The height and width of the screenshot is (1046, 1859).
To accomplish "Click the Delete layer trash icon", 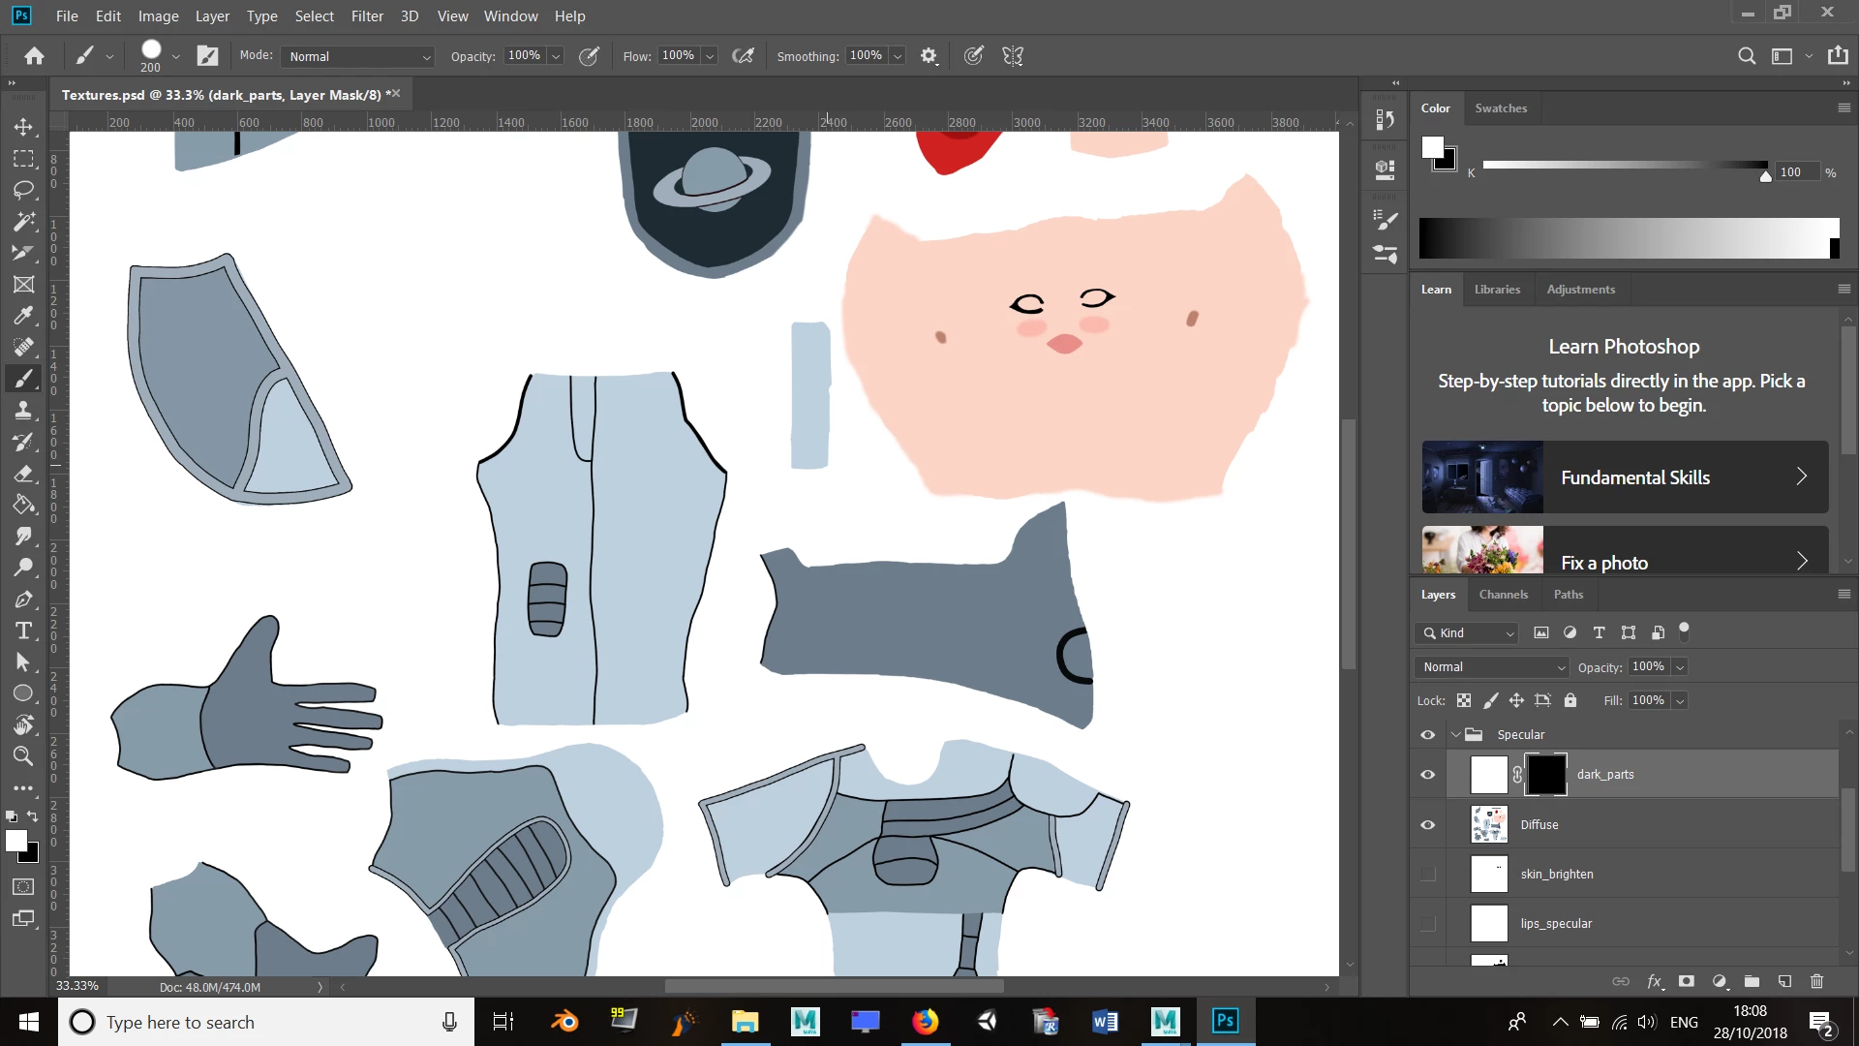I will [x=1816, y=981].
